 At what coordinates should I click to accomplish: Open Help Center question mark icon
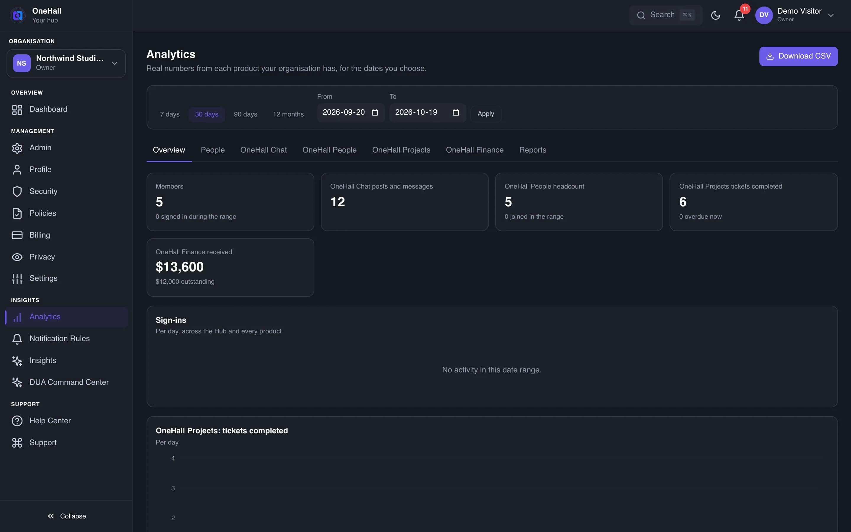pos(17,421)
